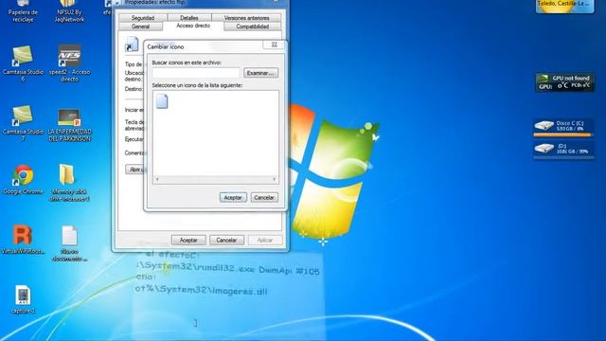
Task: Click the Examinar... button
Action: click(261, 73)
